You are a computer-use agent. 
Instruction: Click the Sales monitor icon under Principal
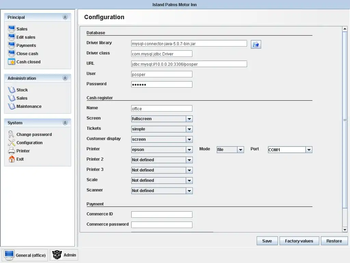click(11, 29)
